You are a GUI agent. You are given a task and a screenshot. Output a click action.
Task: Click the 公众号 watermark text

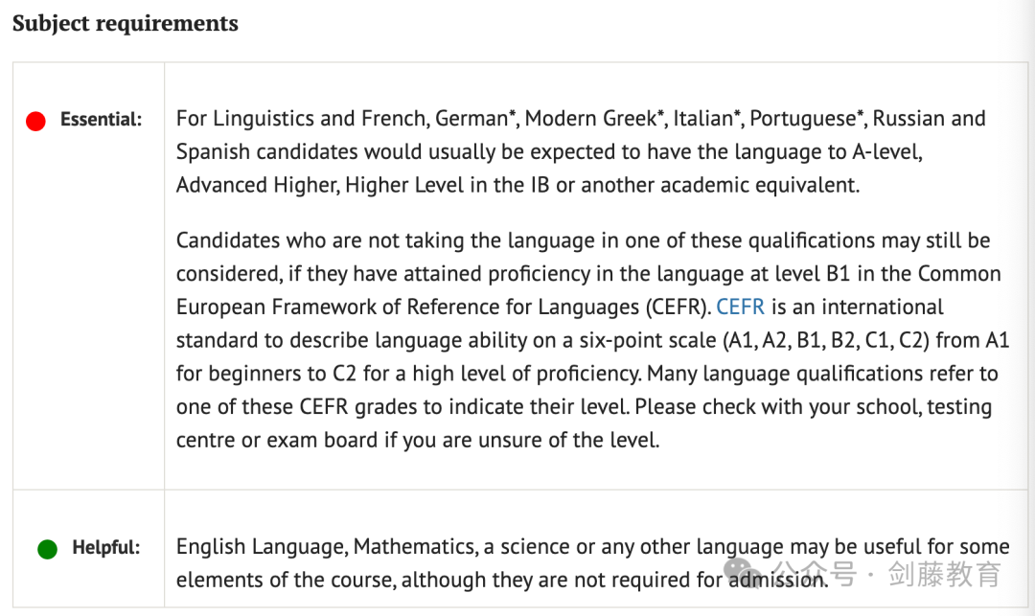[816, 574]
